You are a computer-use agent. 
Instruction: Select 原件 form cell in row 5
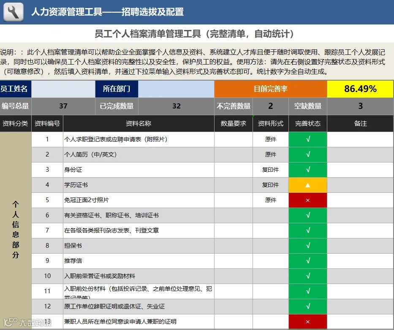pos(271,200)
